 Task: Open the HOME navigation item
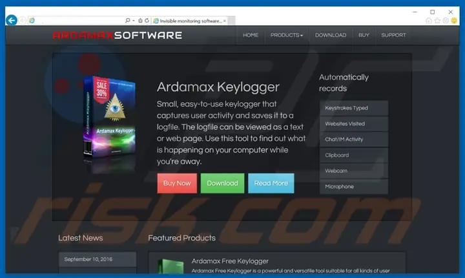pyautogui.click(x=251, y=35)
